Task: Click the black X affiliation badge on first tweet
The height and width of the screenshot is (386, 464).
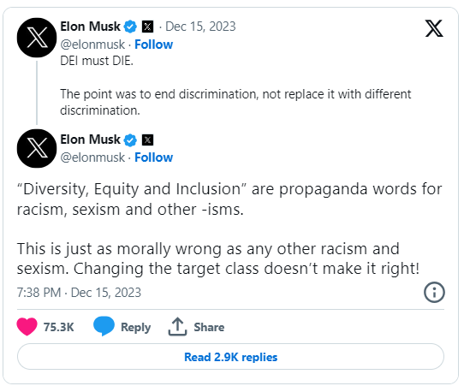Action: 147,27
